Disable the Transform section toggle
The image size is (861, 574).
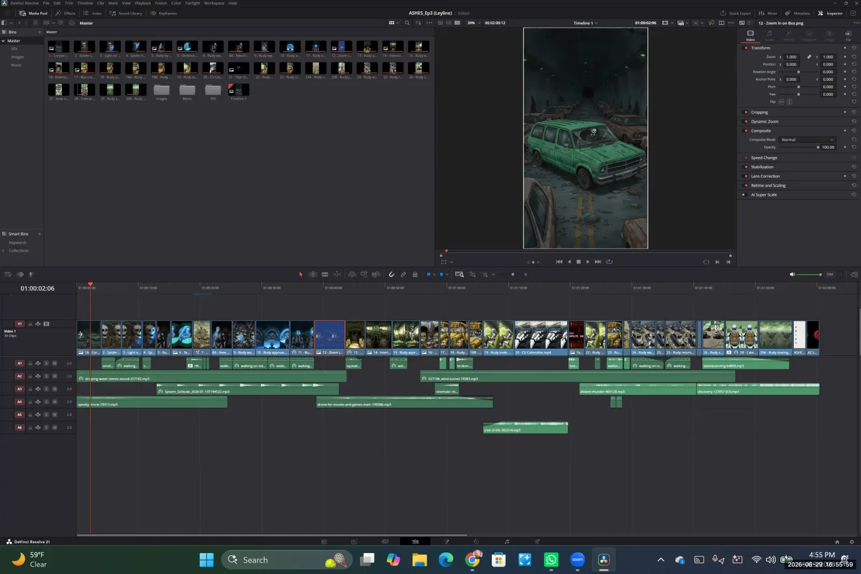coord(746,48)
